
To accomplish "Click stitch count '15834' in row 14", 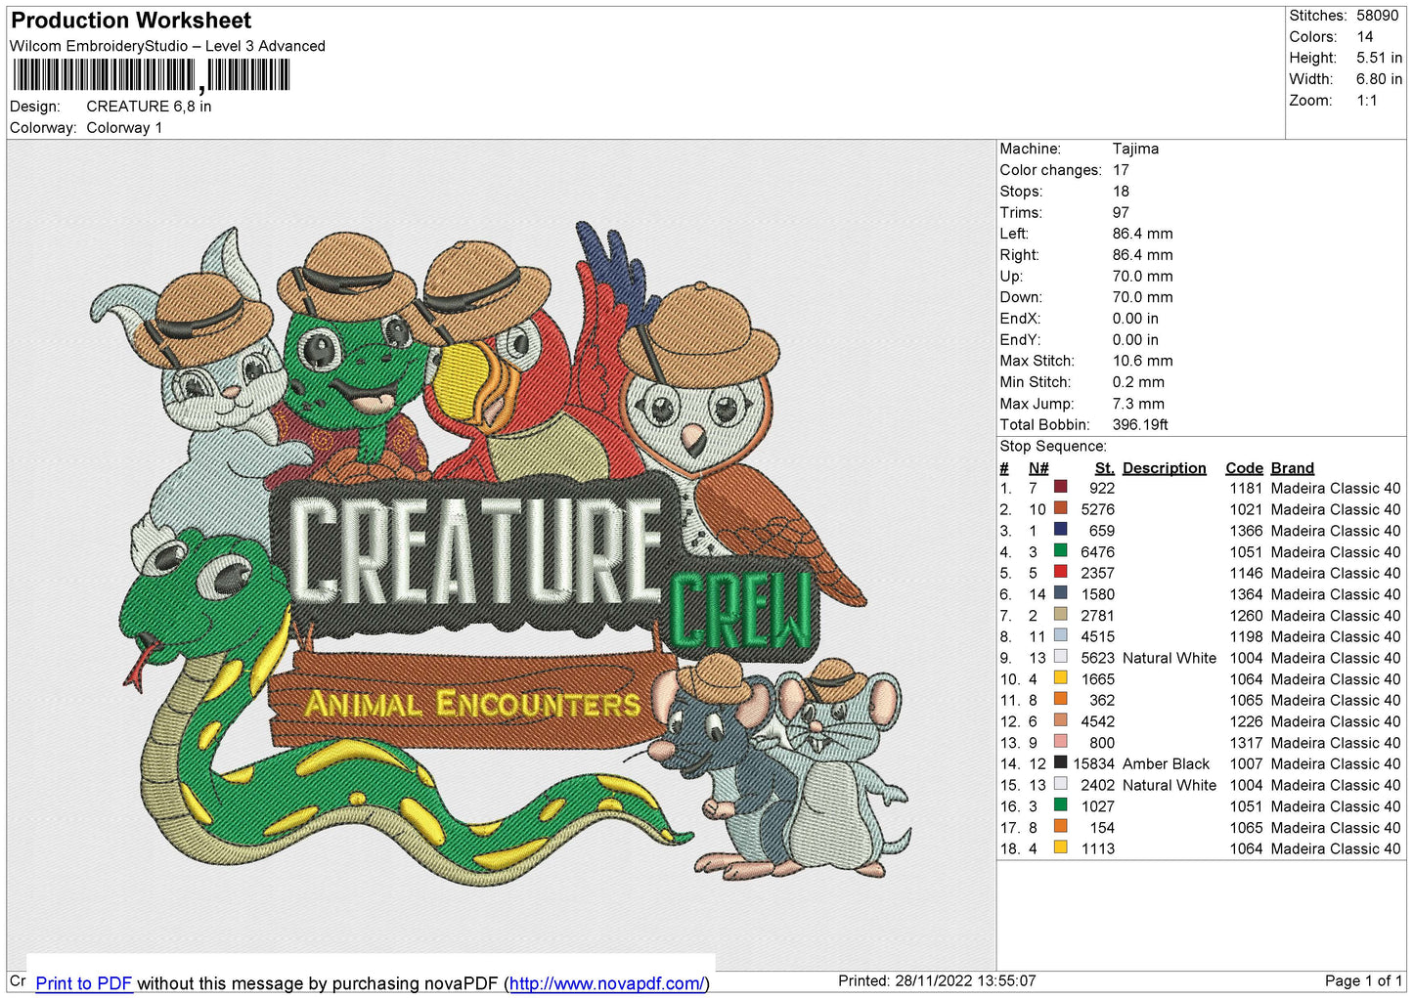I will click(1093, 764).
